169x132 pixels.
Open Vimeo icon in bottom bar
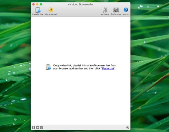click(x=41, y=127)
